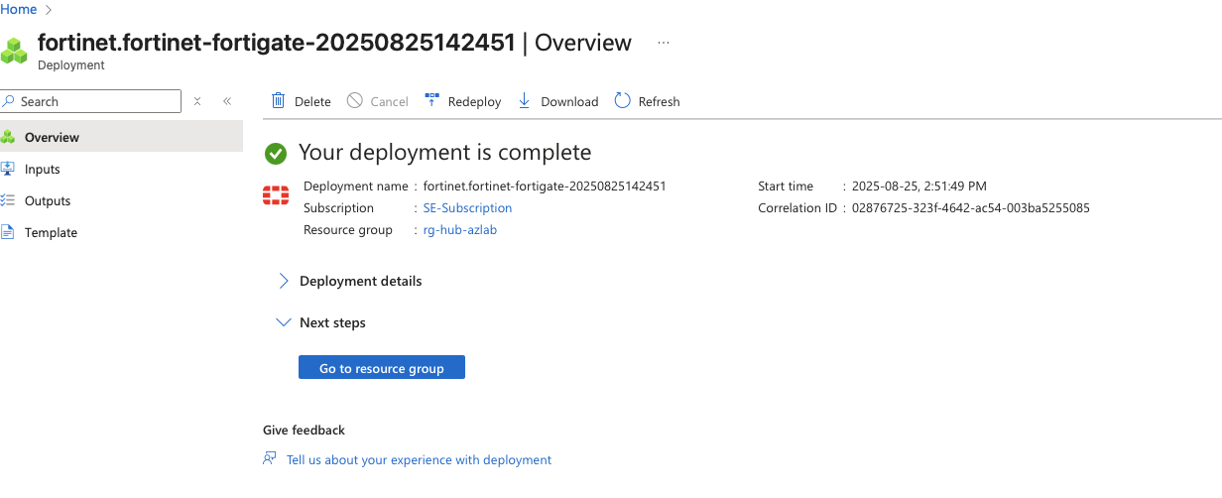Click the sidebar Search input field
Viewport: 1222px width, 498px height.
pyautogui.click(x=90, y=101)
